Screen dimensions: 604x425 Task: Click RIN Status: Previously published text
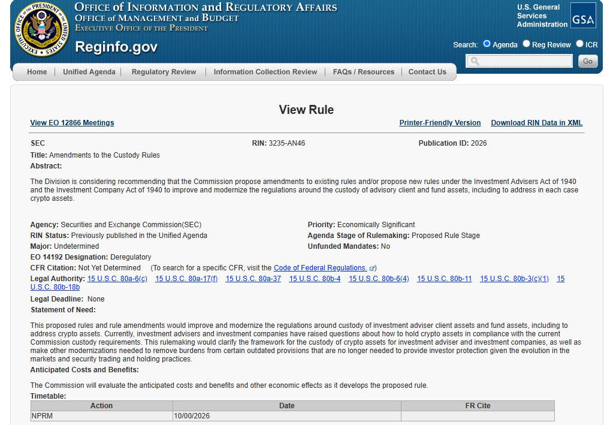(x=119, y=236)
